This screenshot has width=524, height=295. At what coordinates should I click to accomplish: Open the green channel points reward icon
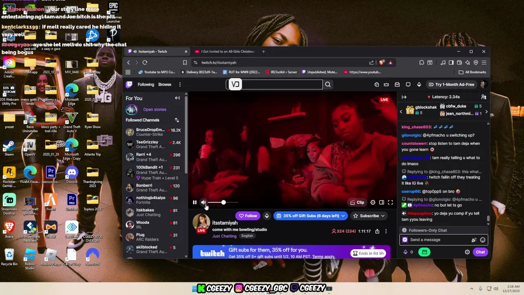click(425, 252)
